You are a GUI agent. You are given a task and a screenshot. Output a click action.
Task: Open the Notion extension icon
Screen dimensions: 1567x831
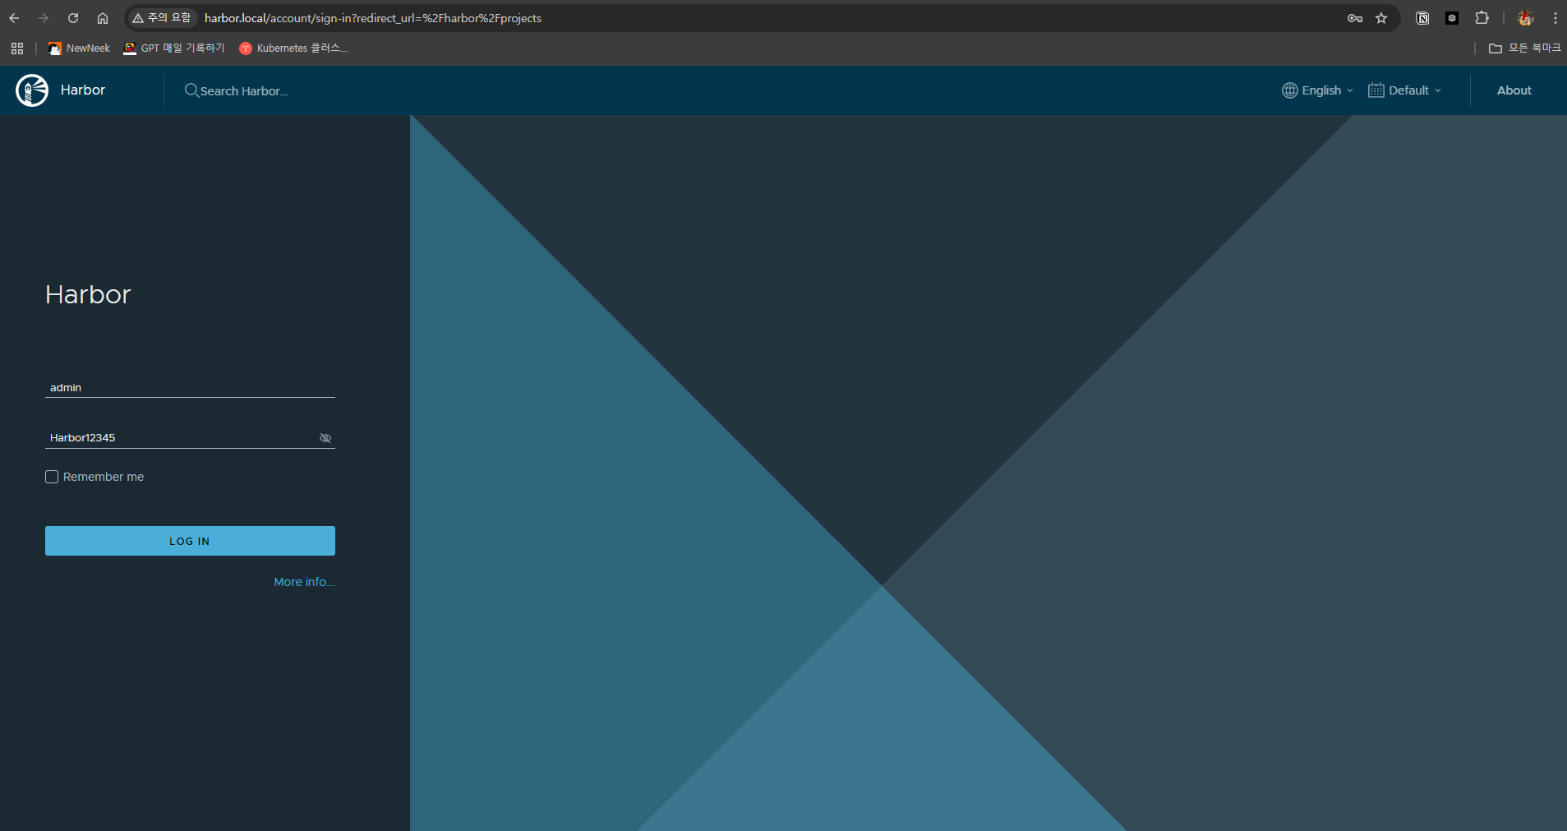pos(1422,18)
